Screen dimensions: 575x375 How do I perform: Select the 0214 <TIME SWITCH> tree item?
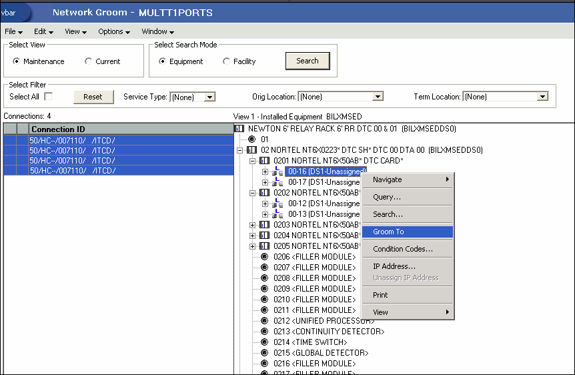tap(310, 342)
